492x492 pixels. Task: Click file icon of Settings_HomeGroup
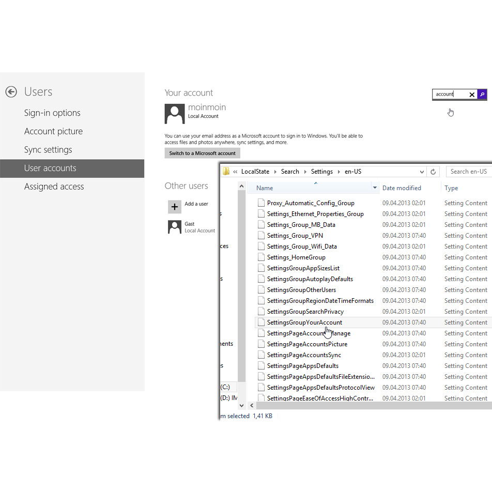[261, 257]
